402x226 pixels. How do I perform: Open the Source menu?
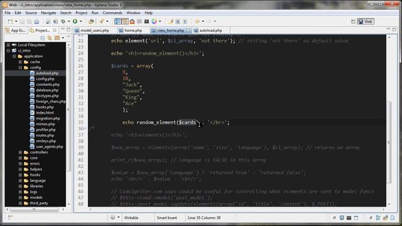coord(31,13)
